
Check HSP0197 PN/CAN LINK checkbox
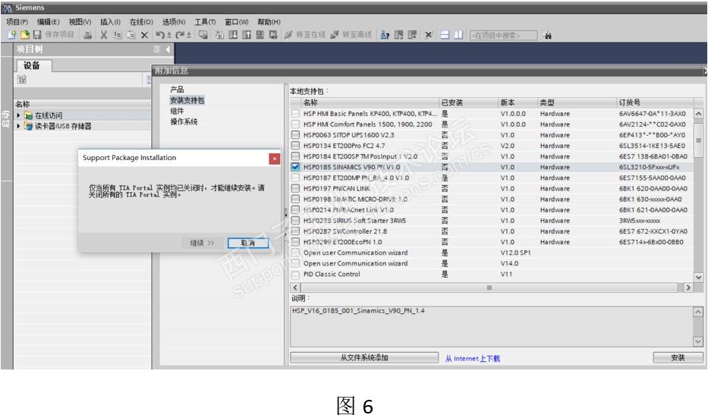(x=295, y=188)
